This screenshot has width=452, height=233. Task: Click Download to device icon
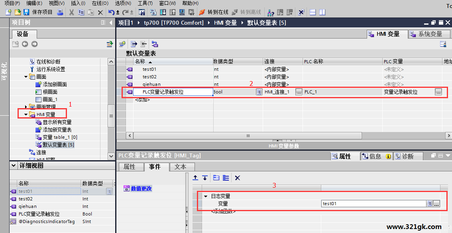pyautogui.click(x=163, y=12)
